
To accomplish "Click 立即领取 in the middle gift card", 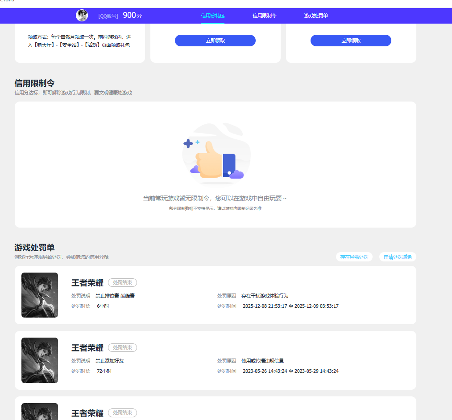I will point(215,41).
